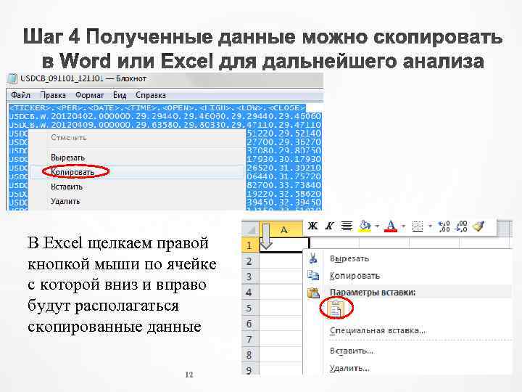Click the select-all corner in Excel grid

pos(250,229)
